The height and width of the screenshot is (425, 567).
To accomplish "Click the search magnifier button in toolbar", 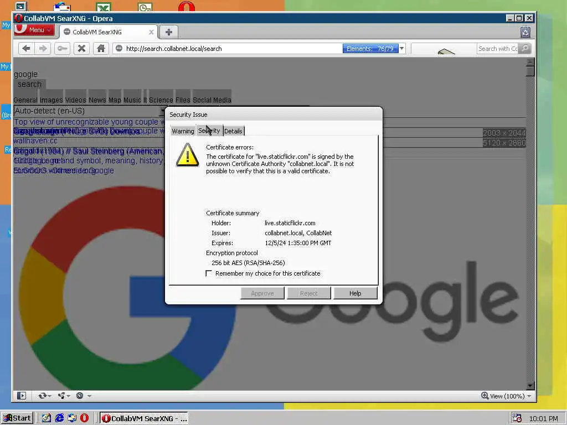I will tap(525, 49).
